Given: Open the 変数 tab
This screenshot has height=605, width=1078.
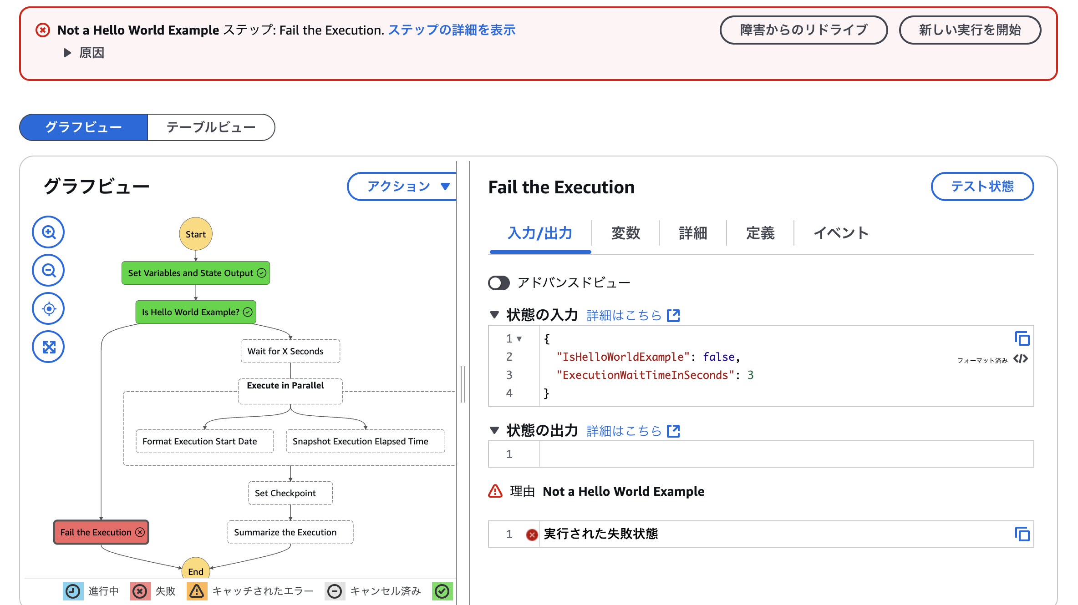Looking at the screenshot, I should pyautogui.click(x=625, y=233).
